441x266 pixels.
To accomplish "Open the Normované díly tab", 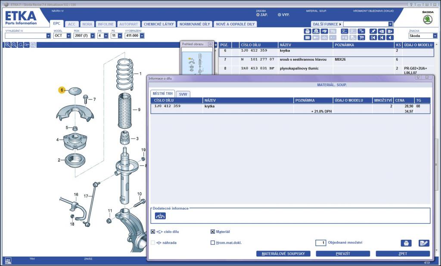I will coord(195,24).
